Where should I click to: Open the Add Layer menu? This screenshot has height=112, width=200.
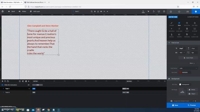pyautogui.click(x=35, y=12)
